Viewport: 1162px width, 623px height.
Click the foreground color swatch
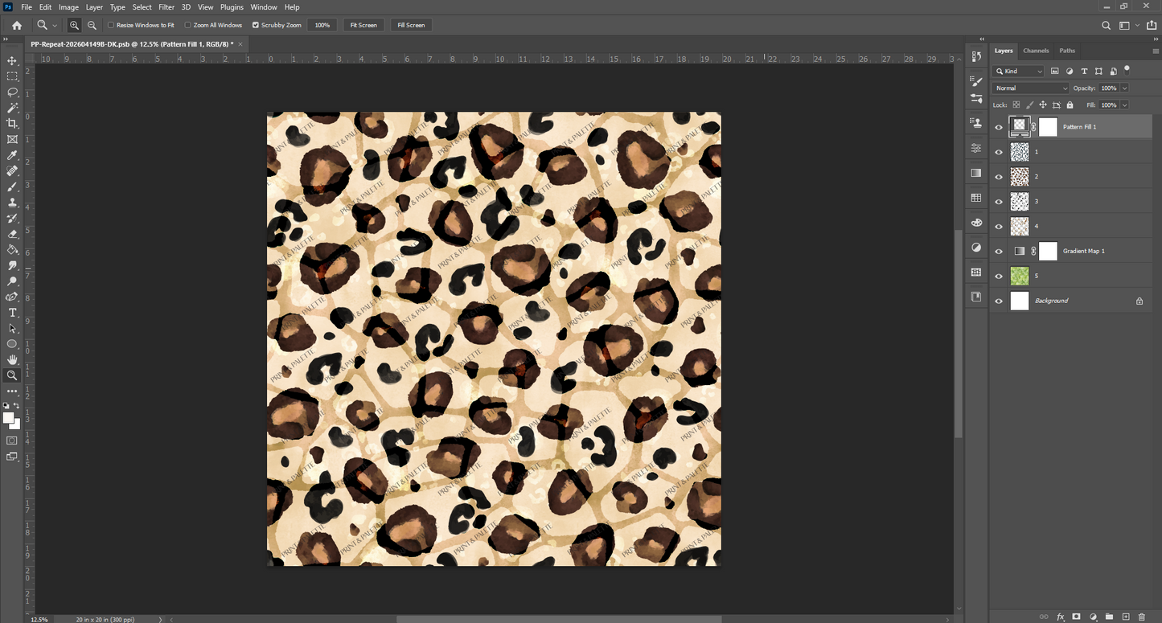coord(8,418)
